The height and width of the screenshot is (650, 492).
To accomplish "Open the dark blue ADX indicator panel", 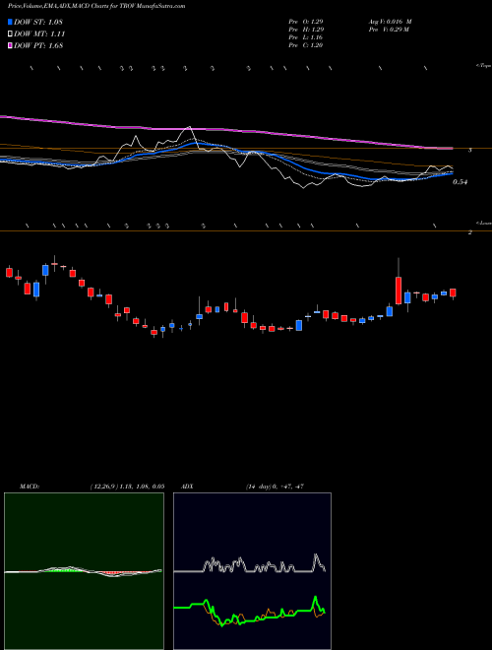I will point(252,571).
